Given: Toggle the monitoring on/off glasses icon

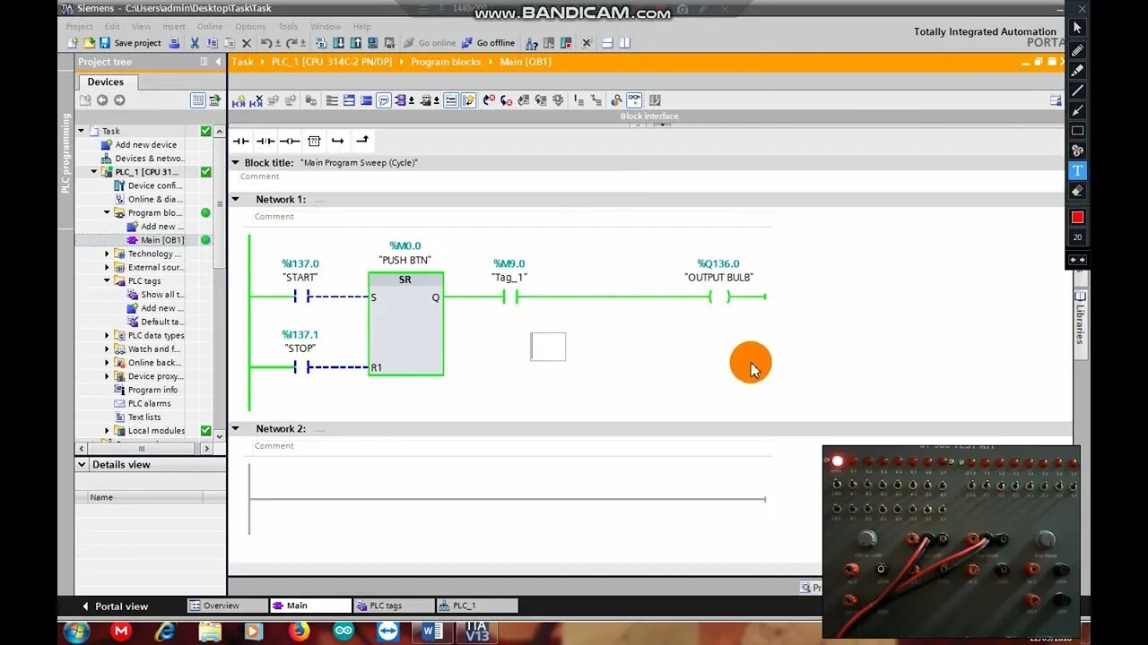Looking at the screenshot, I should click(x=634, y=100).
